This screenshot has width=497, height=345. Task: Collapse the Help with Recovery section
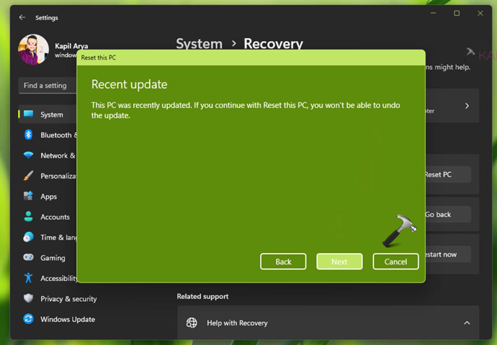tap(466, 323)
